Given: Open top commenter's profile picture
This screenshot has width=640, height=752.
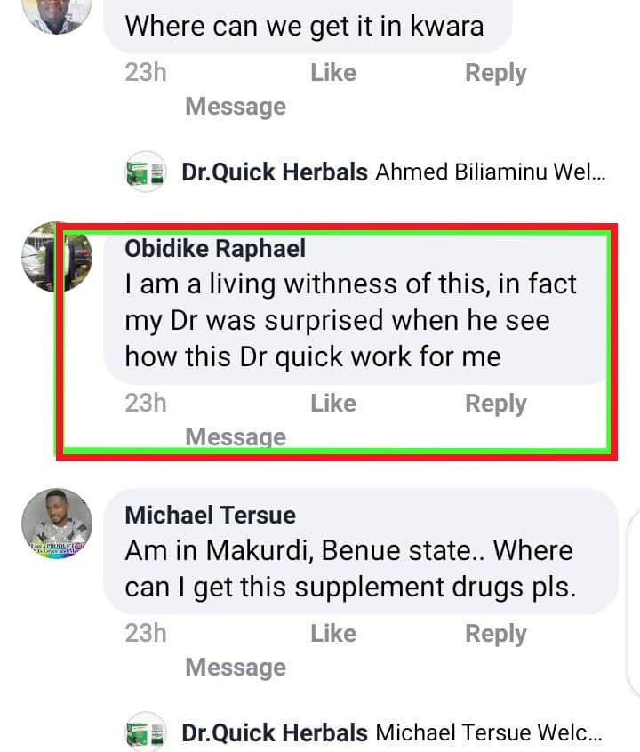Looking at the screenshot, I should (x=57, y=14).
